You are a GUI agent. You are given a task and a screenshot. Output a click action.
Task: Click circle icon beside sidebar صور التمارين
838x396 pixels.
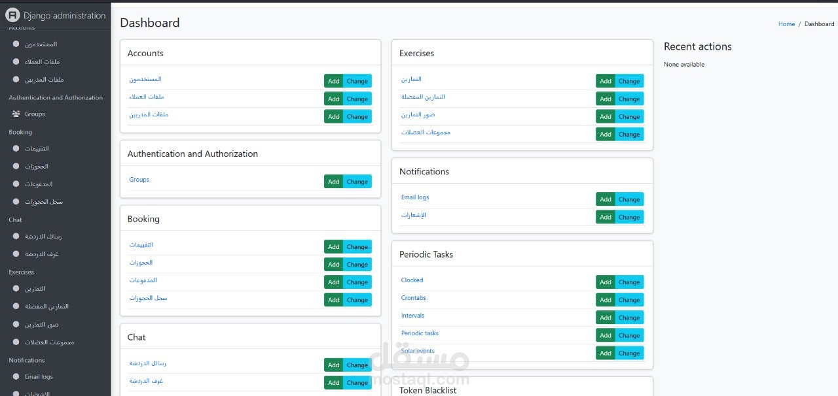coord(16,325)
